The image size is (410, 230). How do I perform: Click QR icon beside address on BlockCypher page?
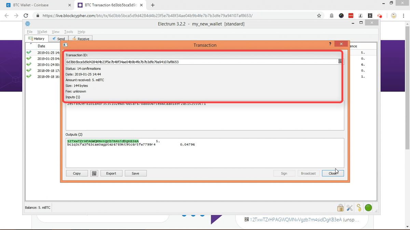tap(247, 220)
